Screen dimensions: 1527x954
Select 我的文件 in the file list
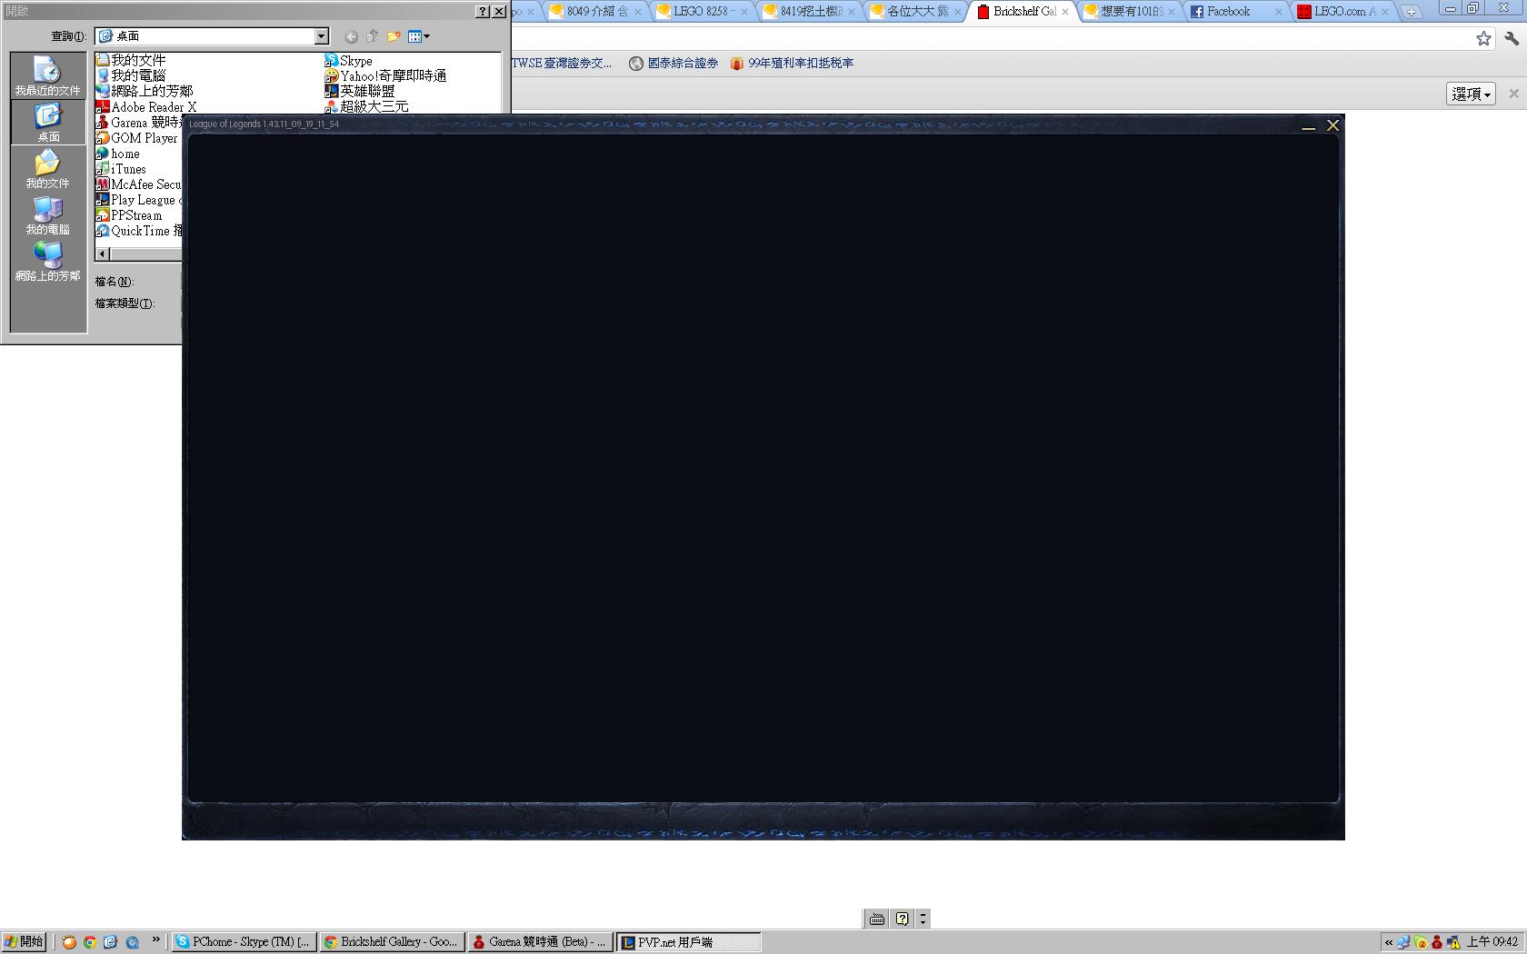[131, 60]
